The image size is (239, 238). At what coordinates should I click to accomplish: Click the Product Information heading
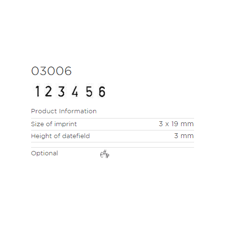pyautogui.click(x=64, y=111)
